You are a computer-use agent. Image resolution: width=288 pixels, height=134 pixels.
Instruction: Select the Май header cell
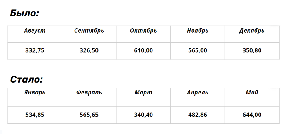(252, 93)
